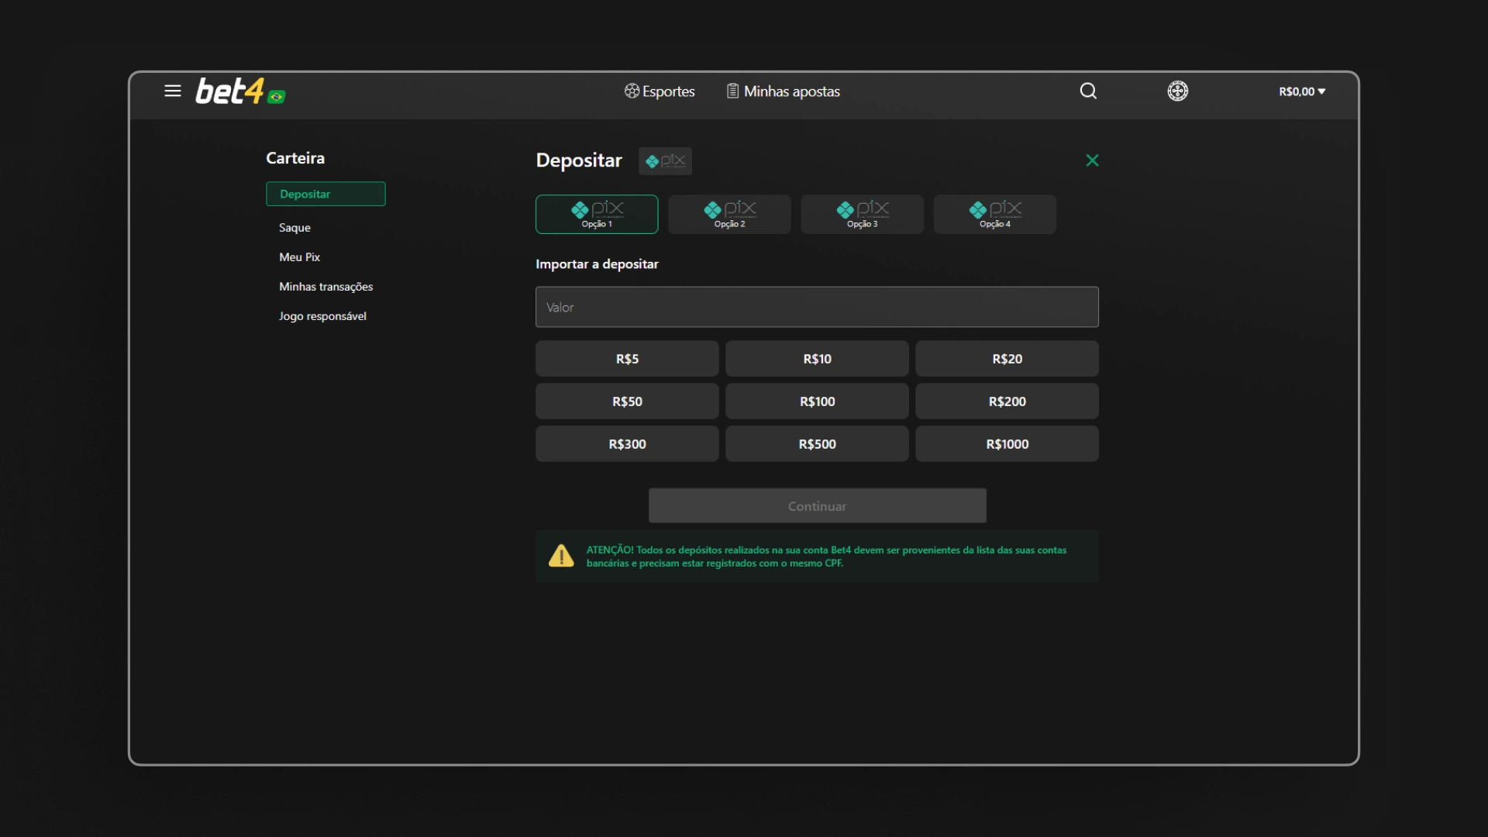Click the Continuar button

pos(817,505)
